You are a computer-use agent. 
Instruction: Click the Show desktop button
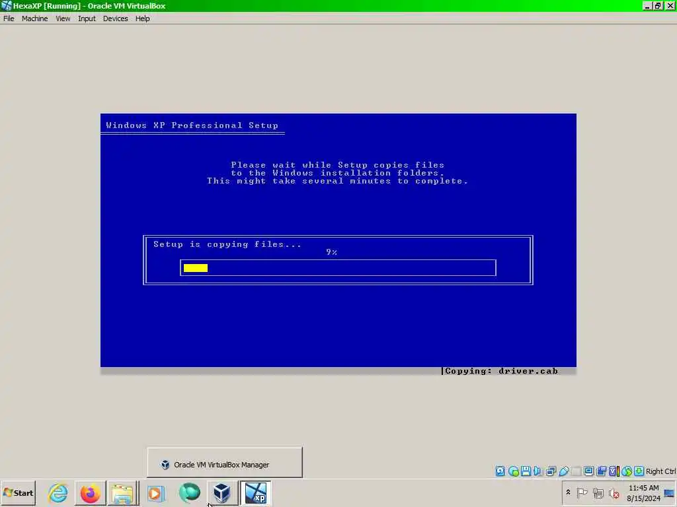click(670, 493)
